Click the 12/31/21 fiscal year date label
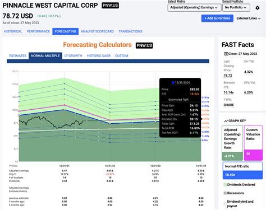This screenshot has height=210, width=266. 65,166
